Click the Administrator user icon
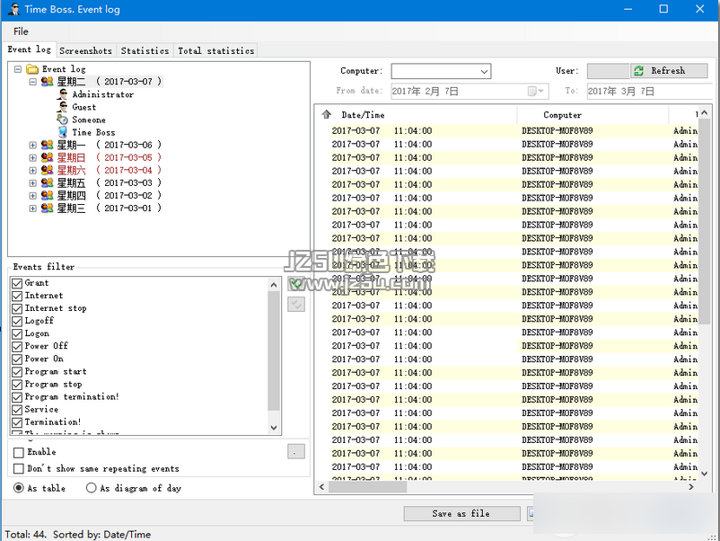This screenshot has height=541, width=720. tap(63, 94)
